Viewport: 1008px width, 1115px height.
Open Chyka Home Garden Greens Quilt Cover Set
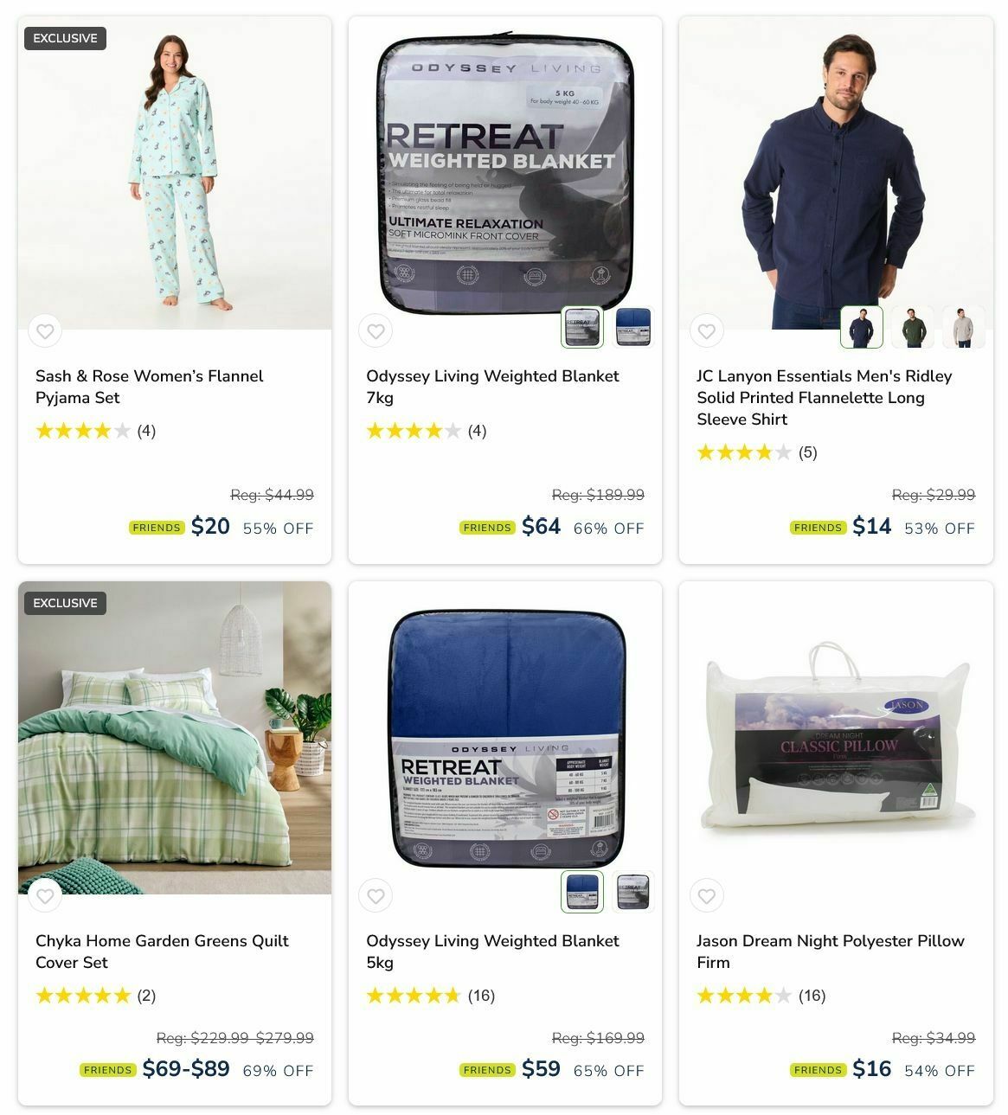click(x=162, y=952)
